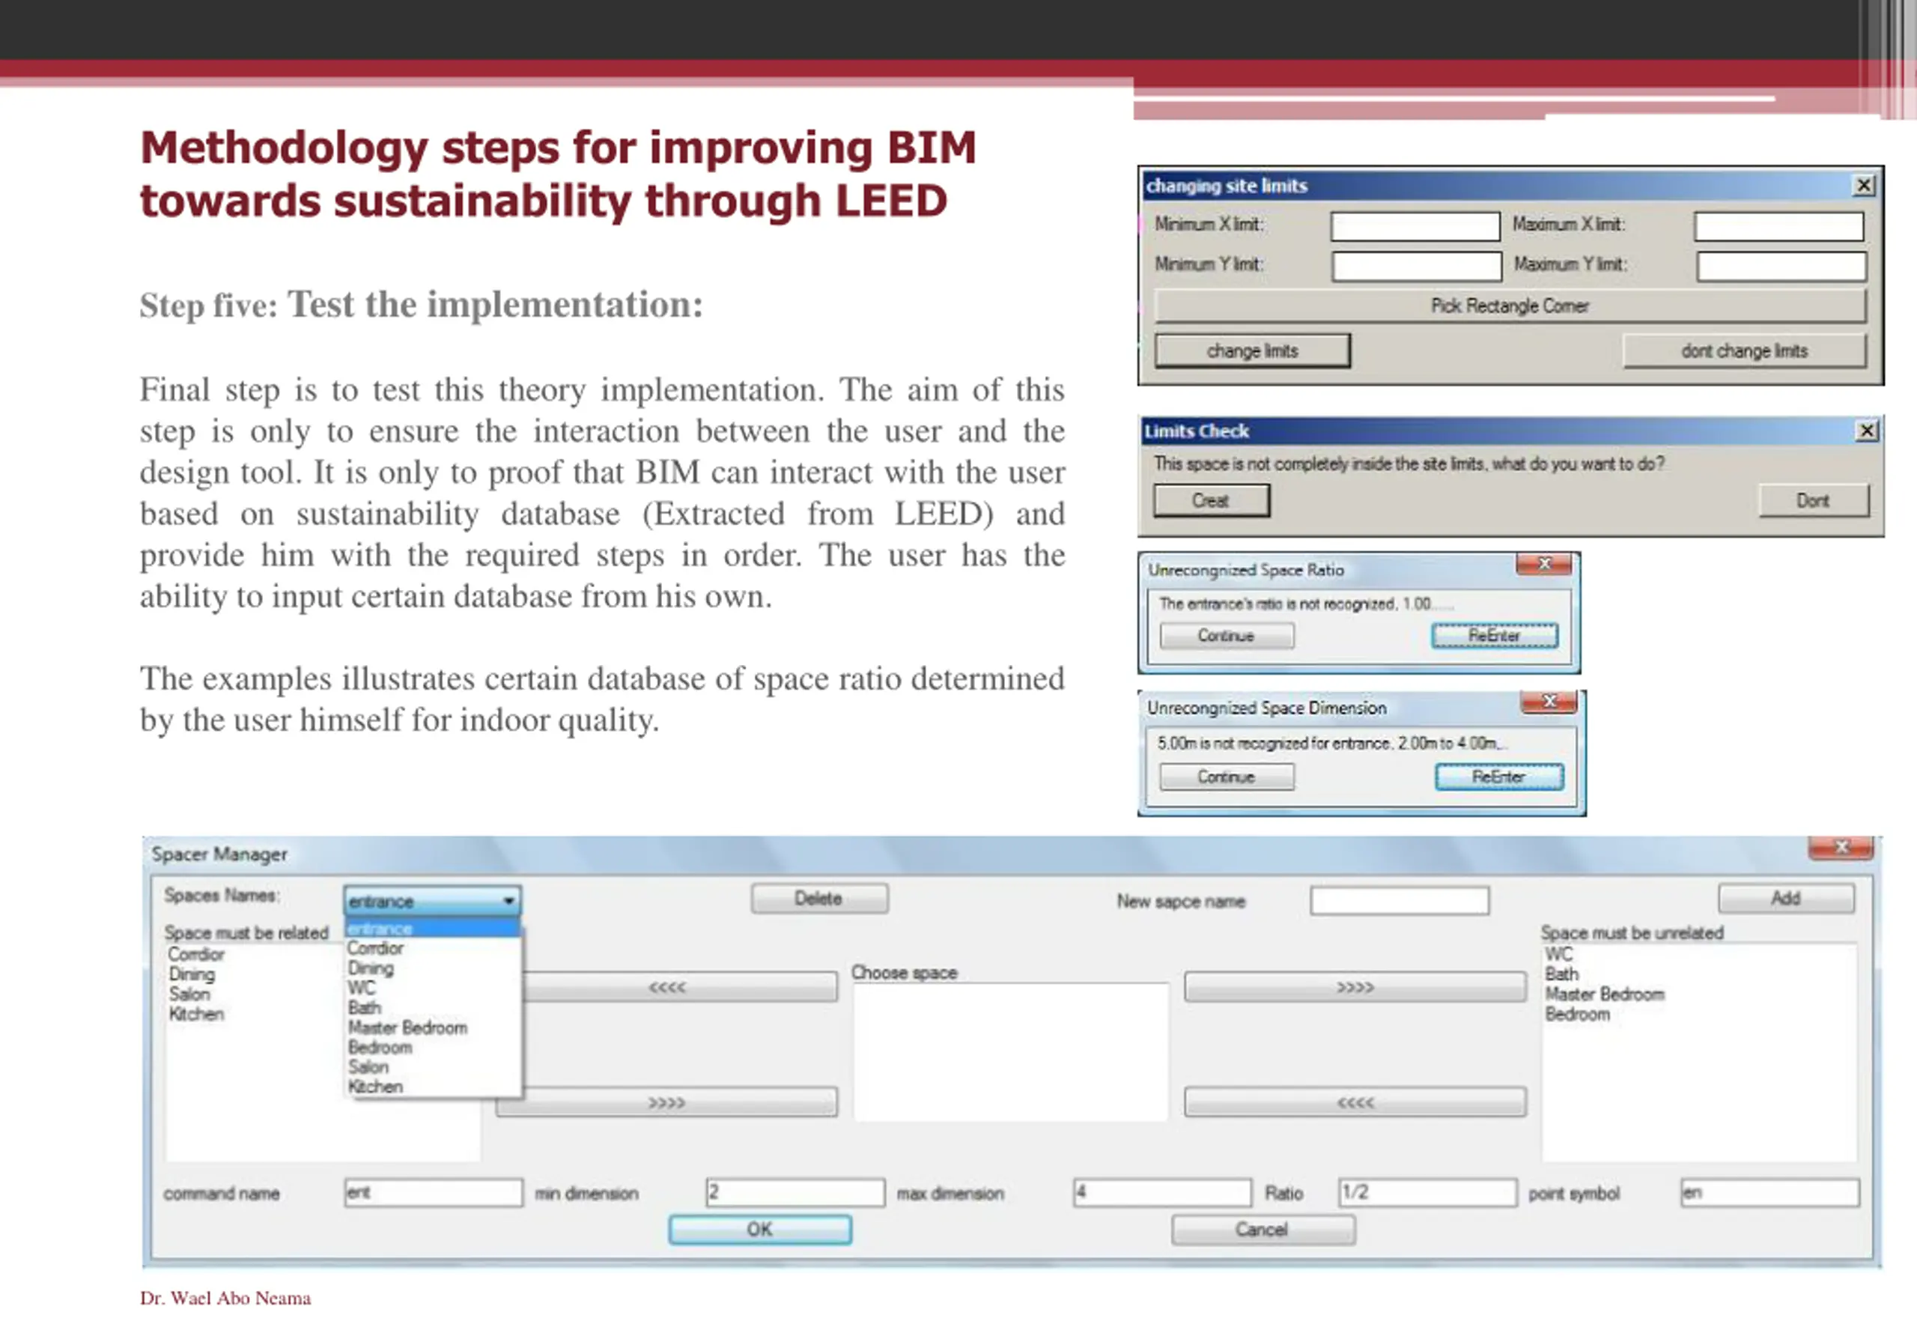Click the dont change limits button
This screenshot has width=1917, height=1327.
tap(1744, 351)
